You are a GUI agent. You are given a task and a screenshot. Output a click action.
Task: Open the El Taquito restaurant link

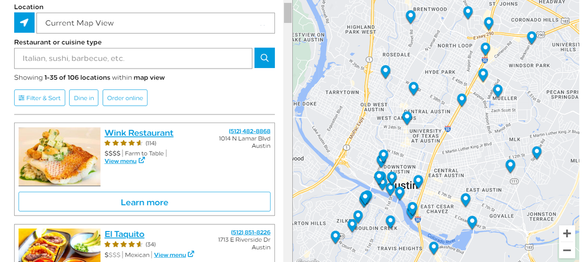point(125,234)
